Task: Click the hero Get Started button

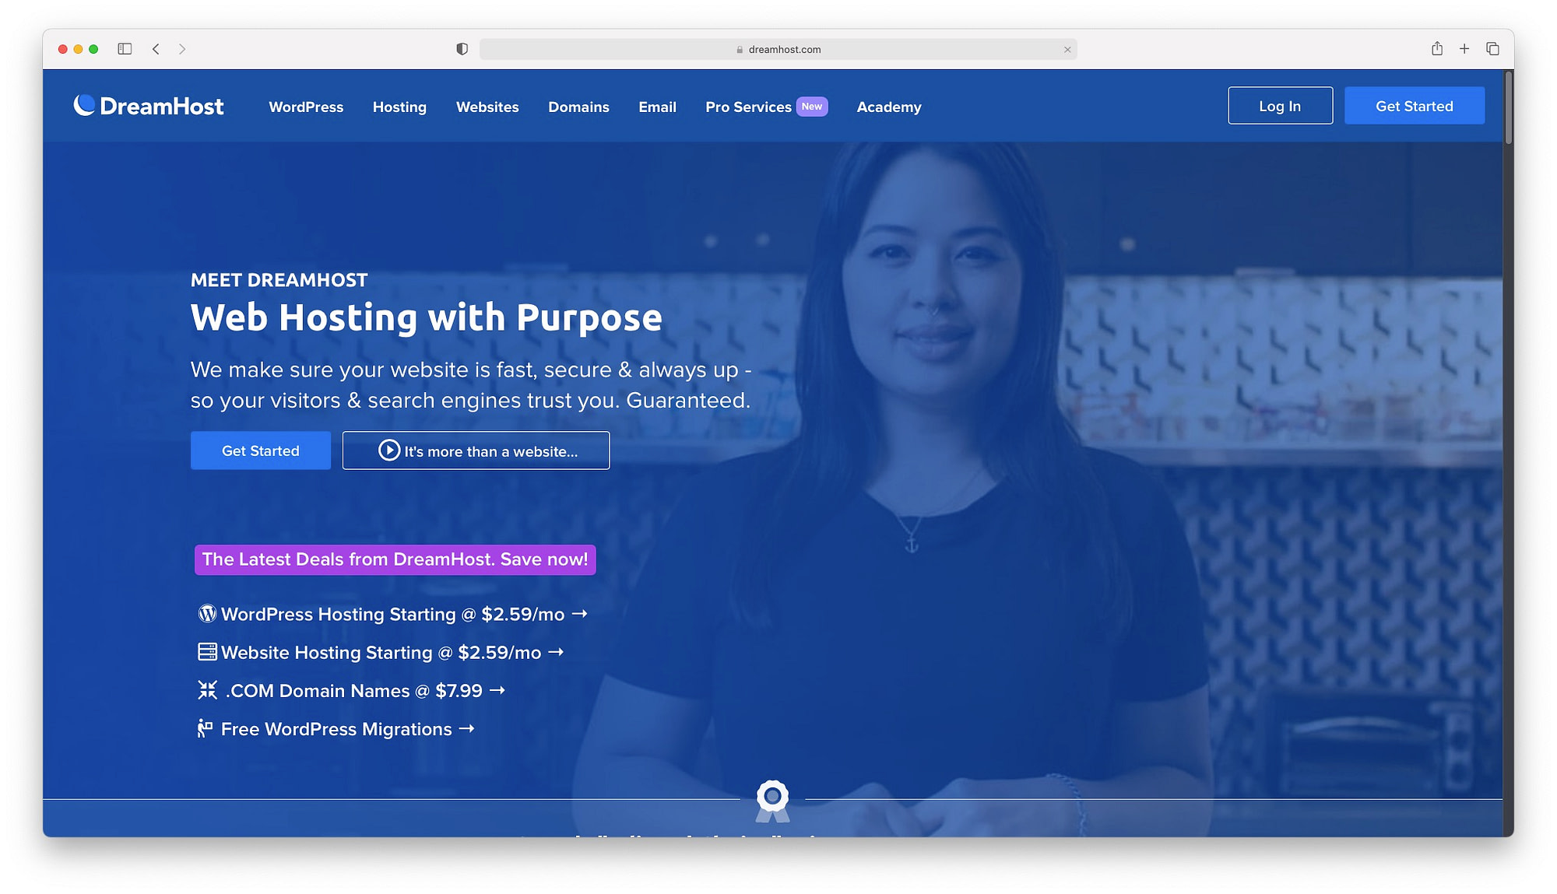Action: coord(261,451)
